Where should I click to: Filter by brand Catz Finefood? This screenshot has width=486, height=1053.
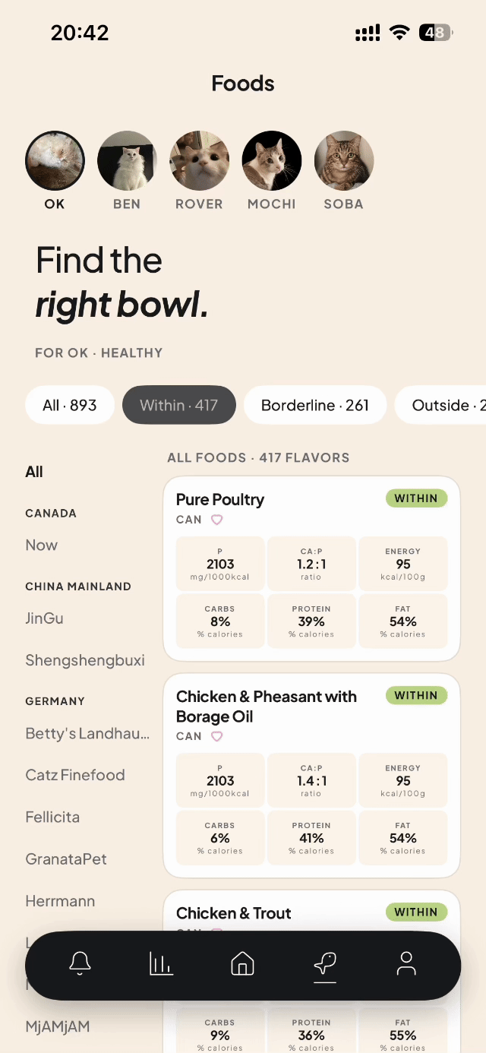click(75, 775)
